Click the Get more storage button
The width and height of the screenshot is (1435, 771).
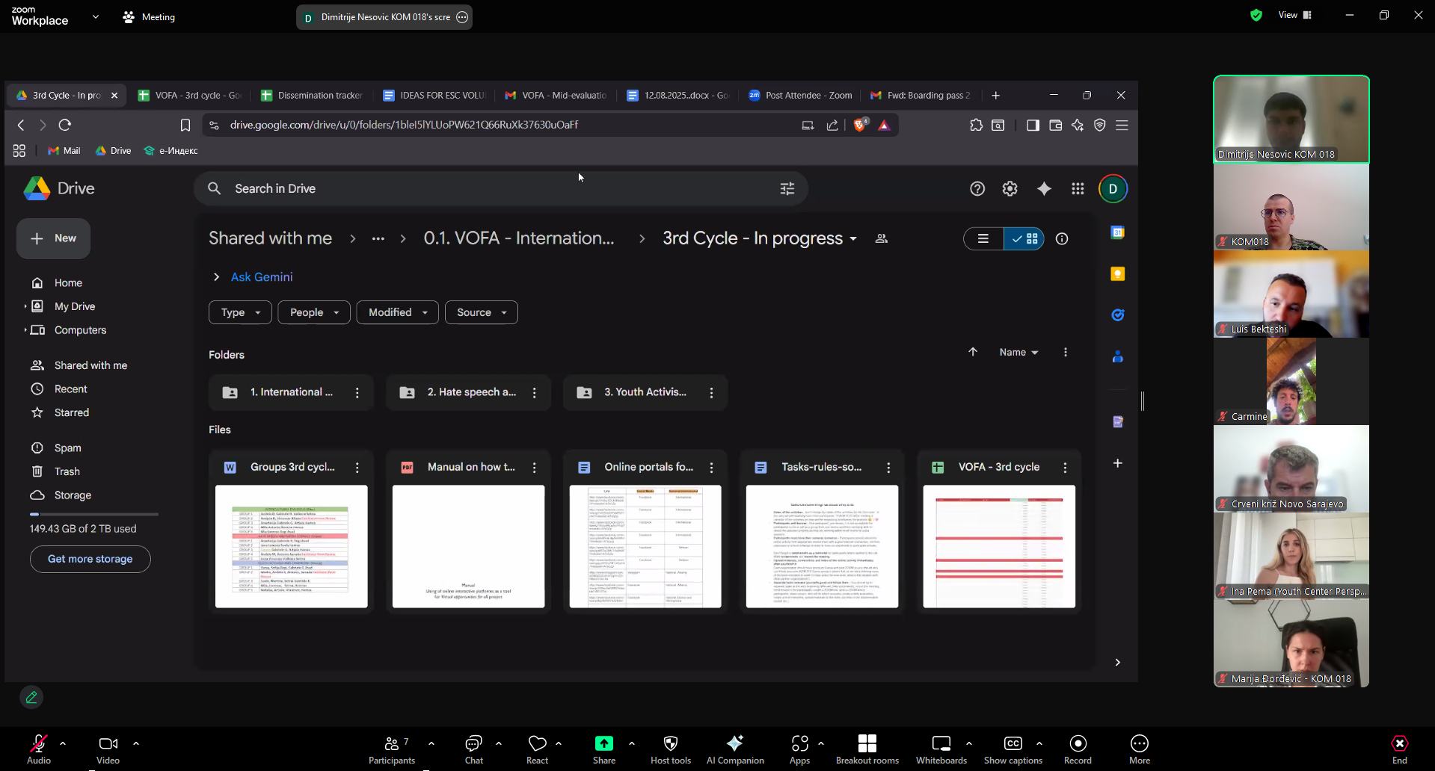(90, 559)
